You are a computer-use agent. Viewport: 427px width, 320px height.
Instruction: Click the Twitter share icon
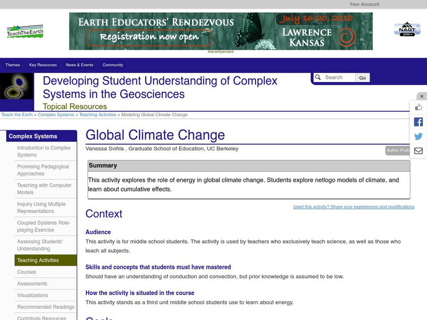point(418,137)
